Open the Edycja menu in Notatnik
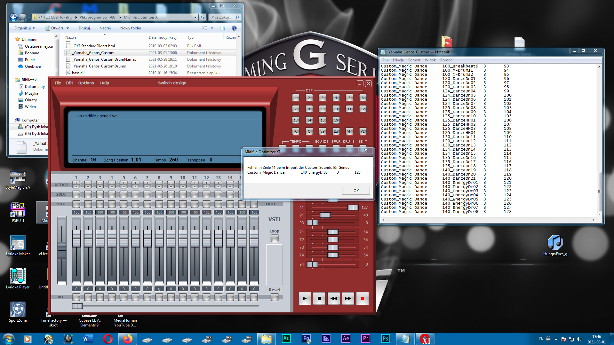The height and width of the screenshot is (345, 614). tap(398, 60)
